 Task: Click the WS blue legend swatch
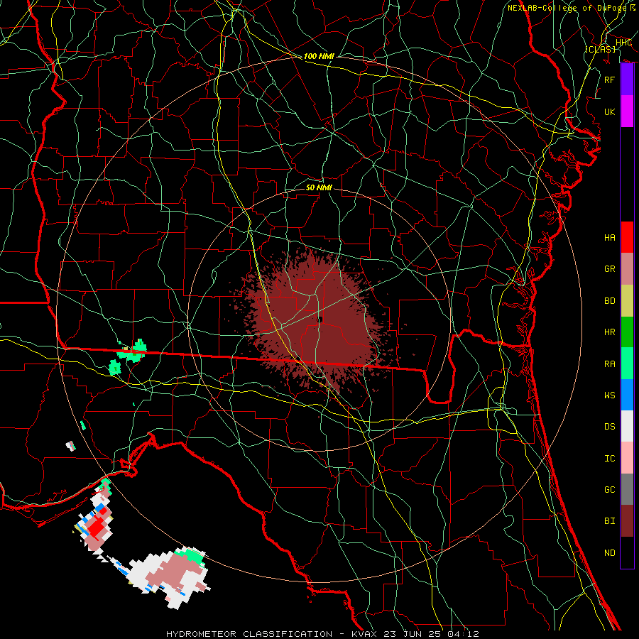click(x=627, y=395)
